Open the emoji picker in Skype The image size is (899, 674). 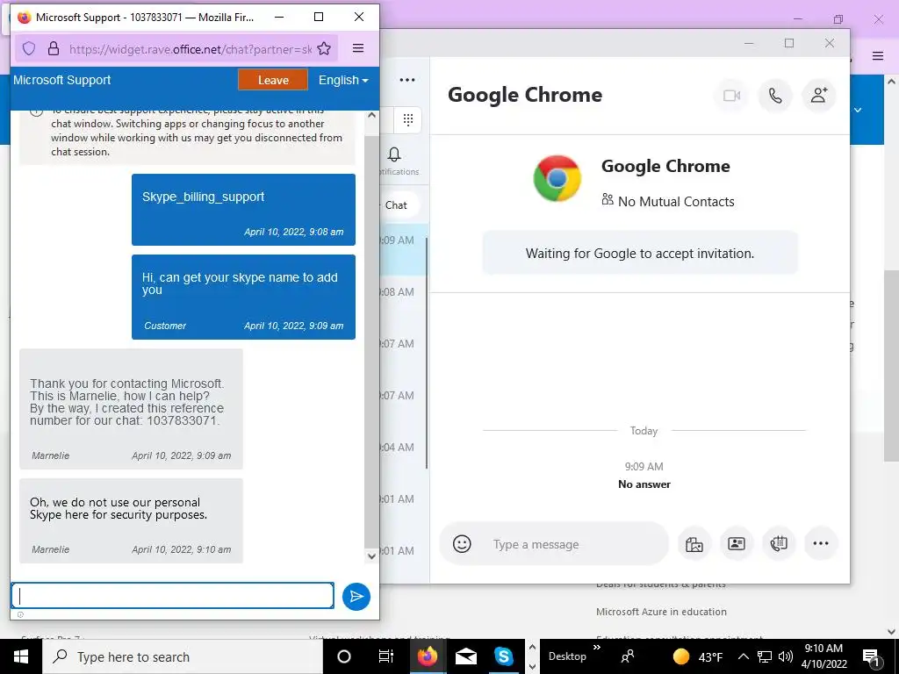[462, 543]
